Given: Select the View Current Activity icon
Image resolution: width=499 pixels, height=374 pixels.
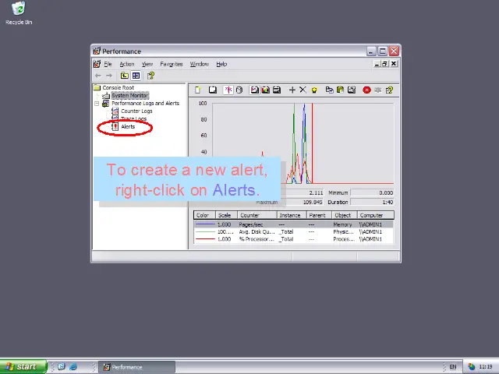Looking at the screenshot, I should [228, 90].
